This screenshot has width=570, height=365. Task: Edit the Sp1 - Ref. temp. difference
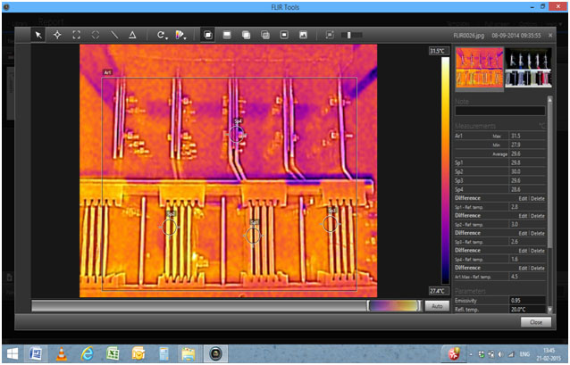pos(523,198)
